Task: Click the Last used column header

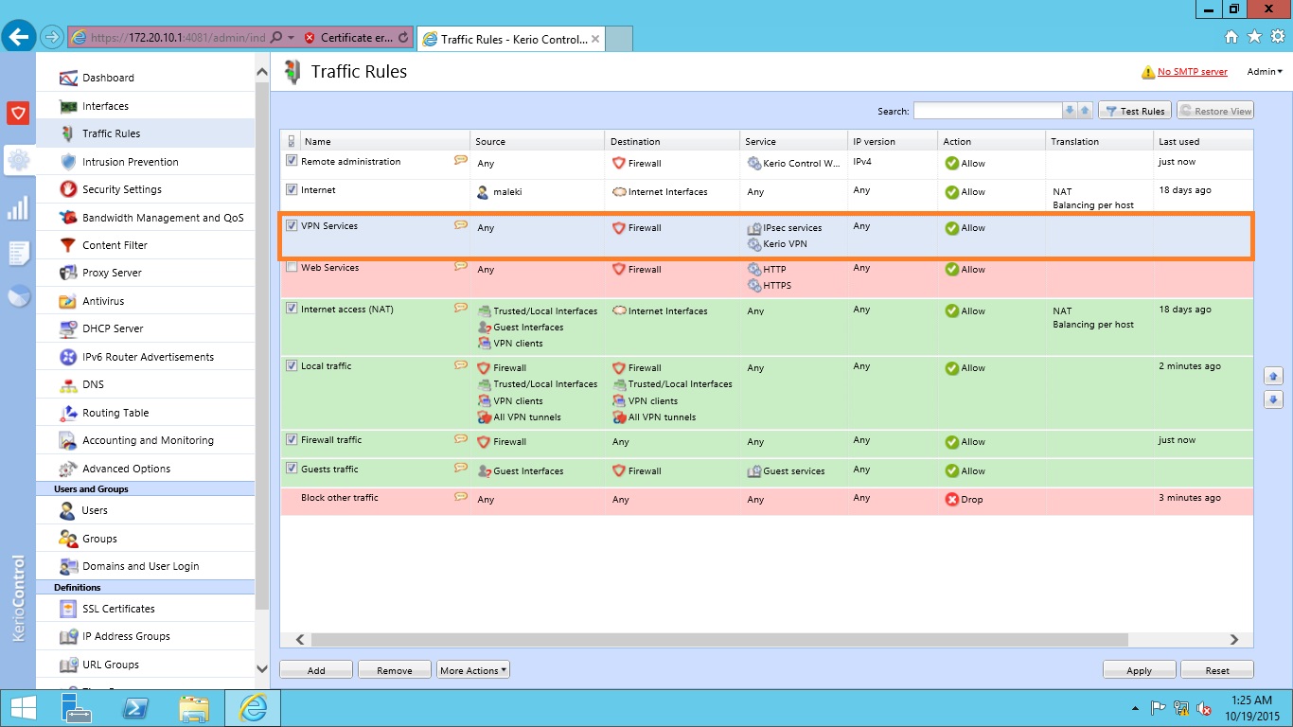Action: 1203,141
